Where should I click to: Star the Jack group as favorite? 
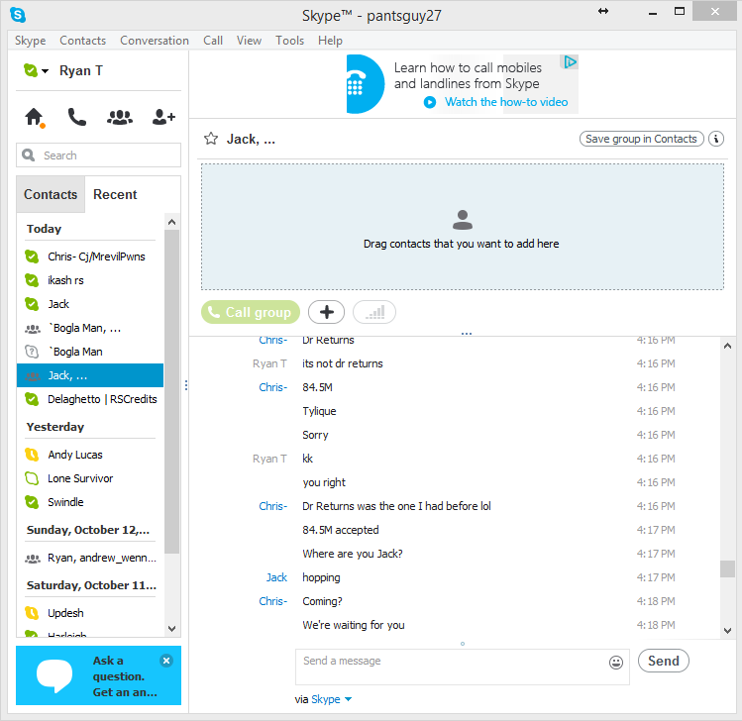pyautogui.click(x=211, y=139)
